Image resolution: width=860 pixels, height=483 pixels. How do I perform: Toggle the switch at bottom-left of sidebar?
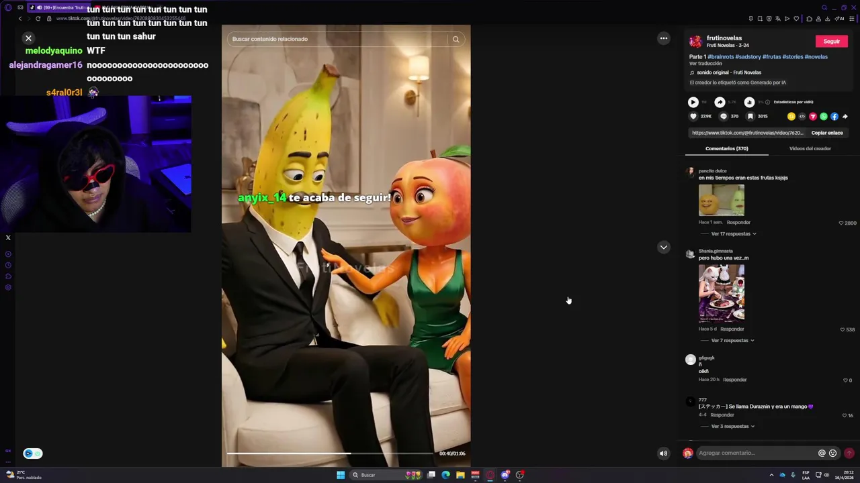point(33,453)
